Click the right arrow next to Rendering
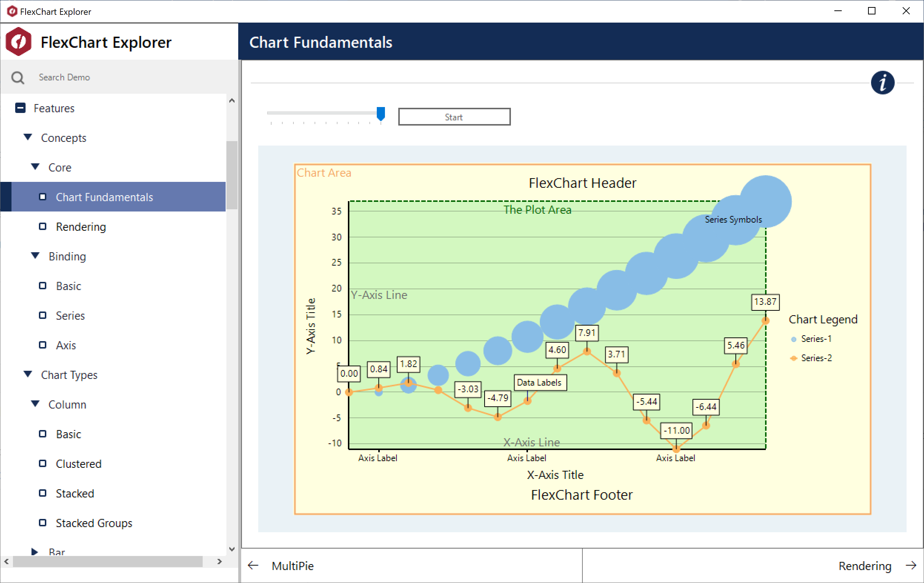The height and width of the screenshot is (583, 924). pos(911,565)
